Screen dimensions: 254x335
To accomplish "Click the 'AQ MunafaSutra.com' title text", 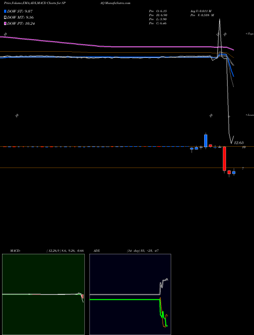I will point(116,3).
